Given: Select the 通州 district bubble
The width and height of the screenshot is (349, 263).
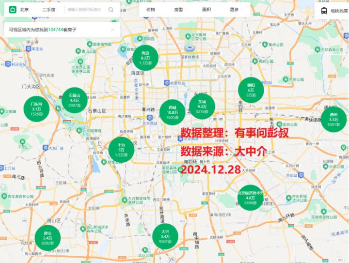Looking at the screenshot, I should (x=333, y=119).
